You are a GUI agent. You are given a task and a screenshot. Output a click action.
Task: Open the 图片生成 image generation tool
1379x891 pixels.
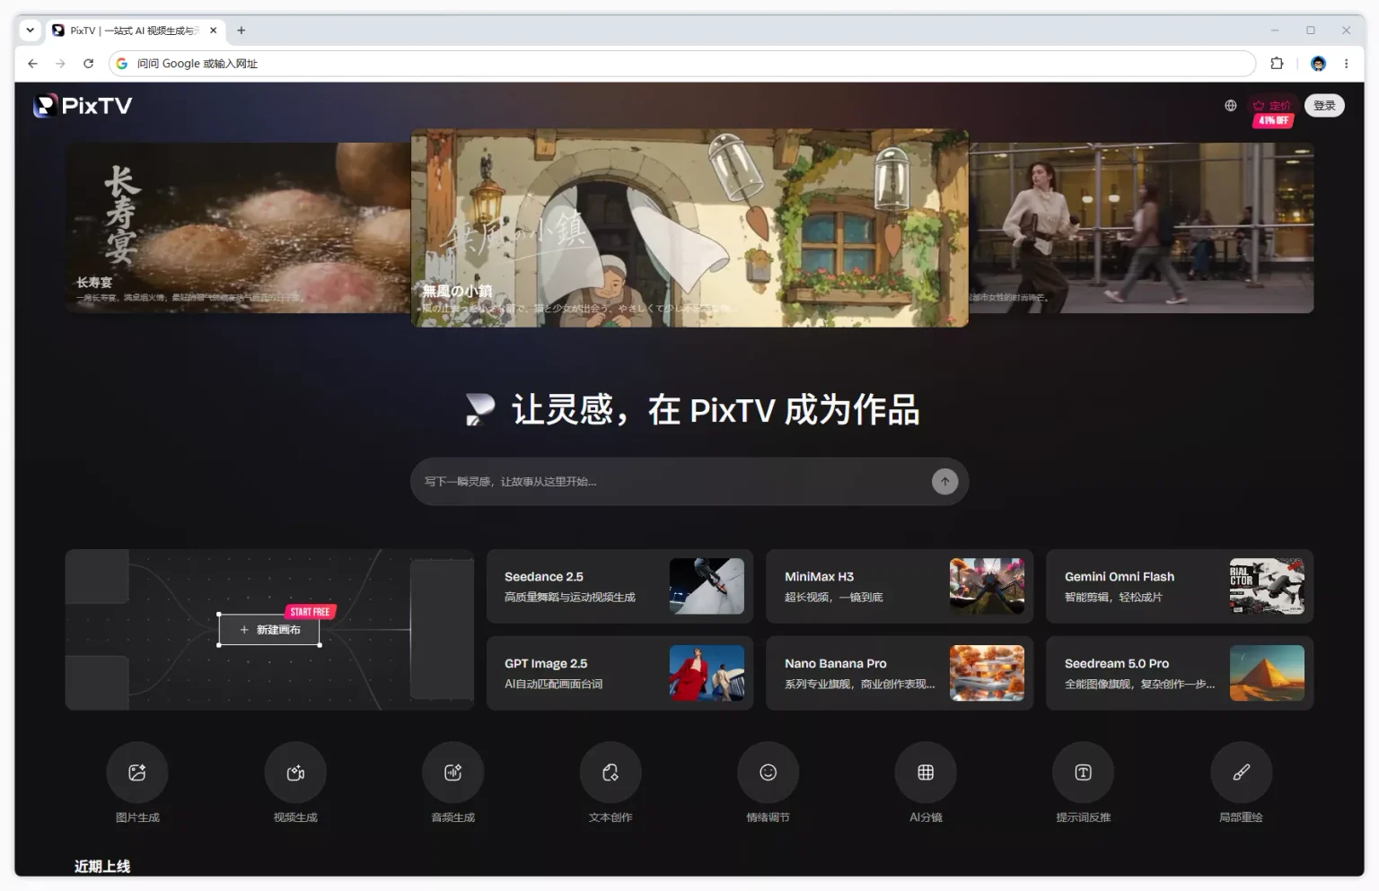(137, 773)
